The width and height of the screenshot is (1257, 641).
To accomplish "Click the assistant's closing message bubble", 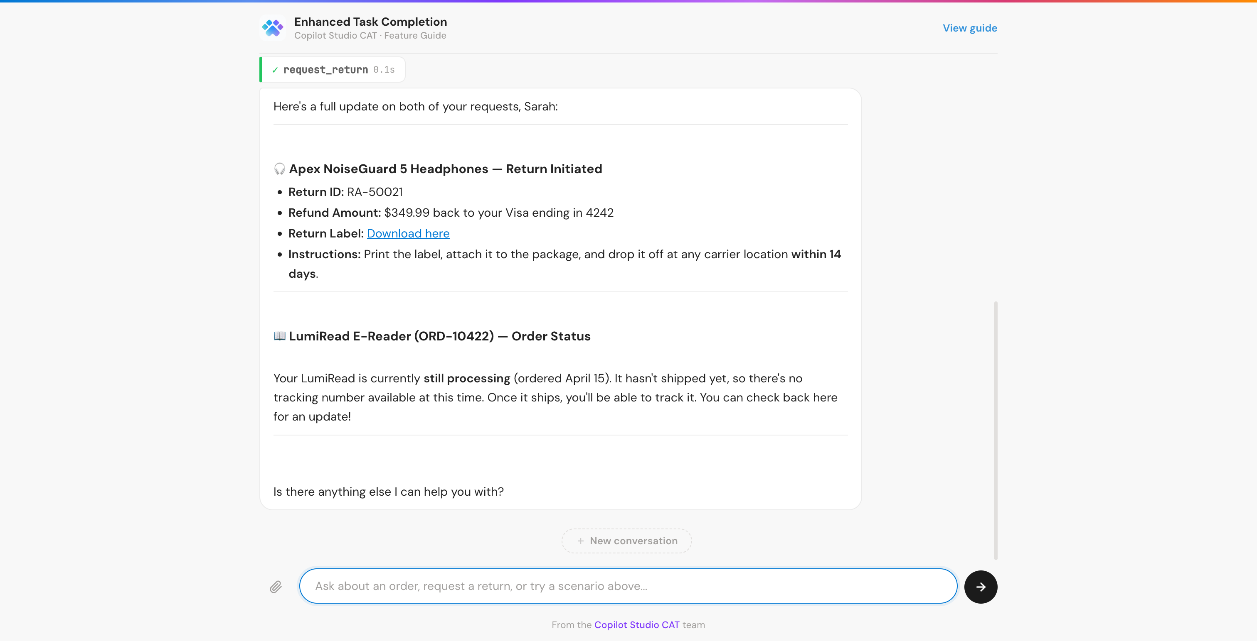I will tap(388, 492).
